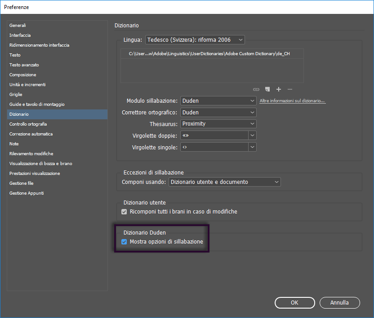Open the Componi usando dropdown
Viewport: 374px width, 318px height.
click(x=225, y=182)
